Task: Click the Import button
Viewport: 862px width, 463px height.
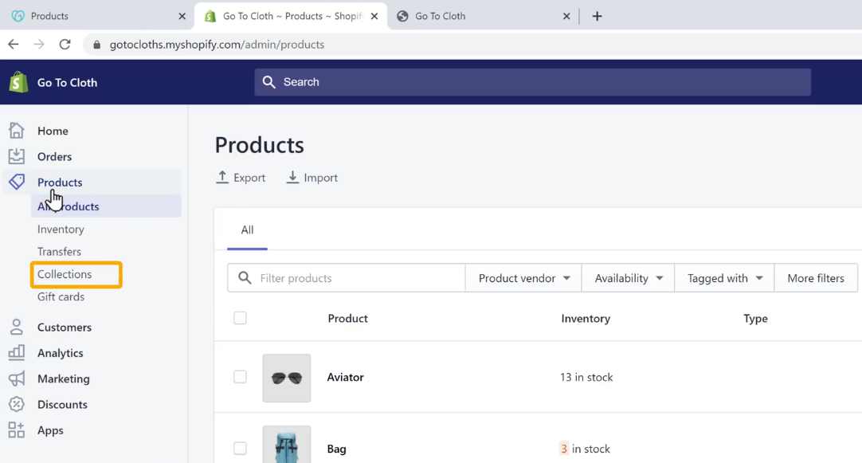Action: click(312, 178)
